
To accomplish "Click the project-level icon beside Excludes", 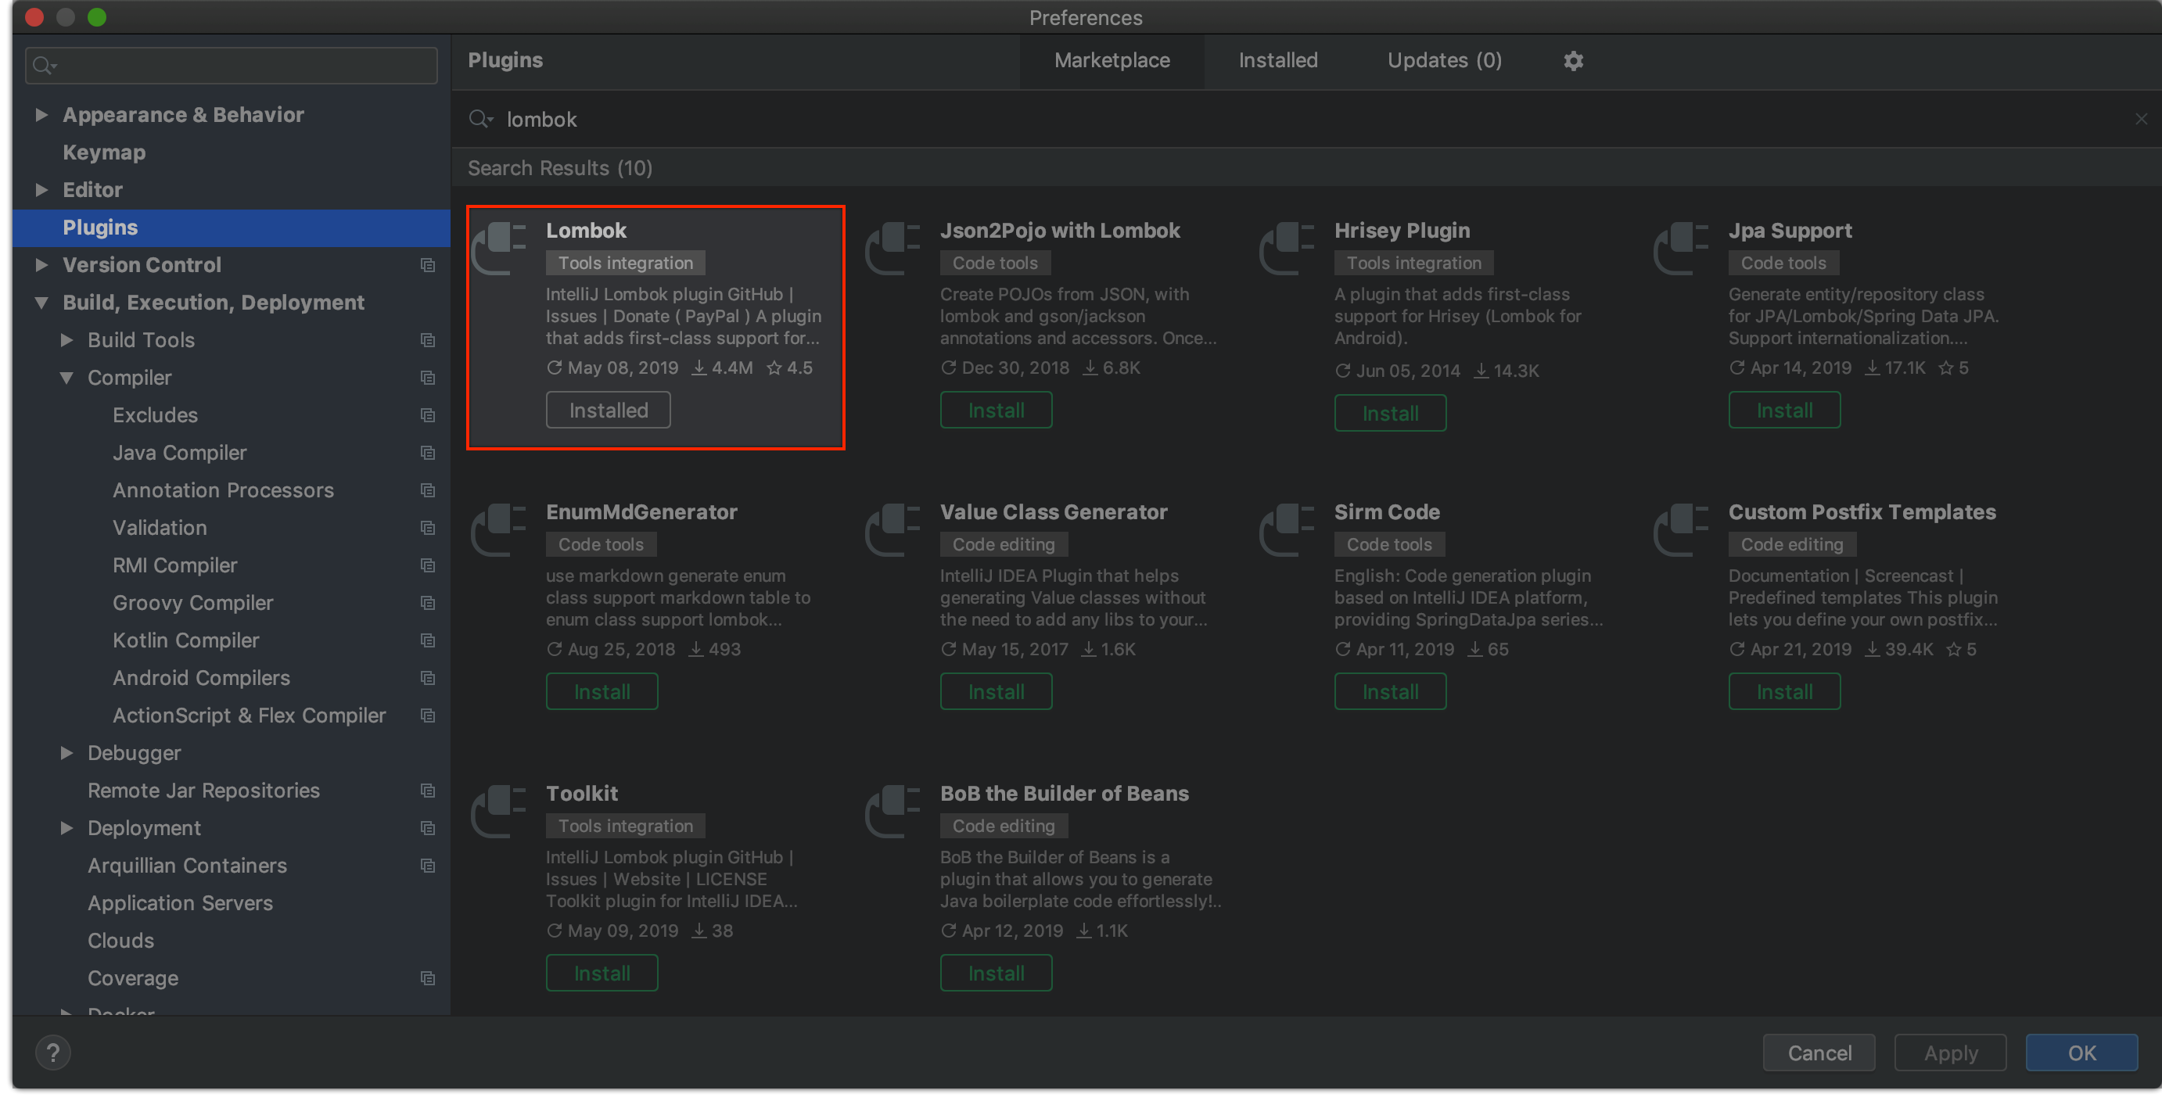I will [x=427, y=415].
